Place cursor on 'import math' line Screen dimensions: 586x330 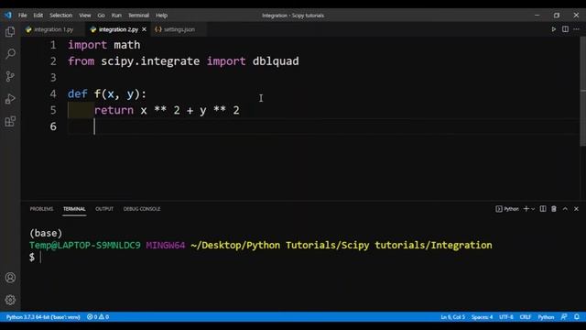click(103, 45)
